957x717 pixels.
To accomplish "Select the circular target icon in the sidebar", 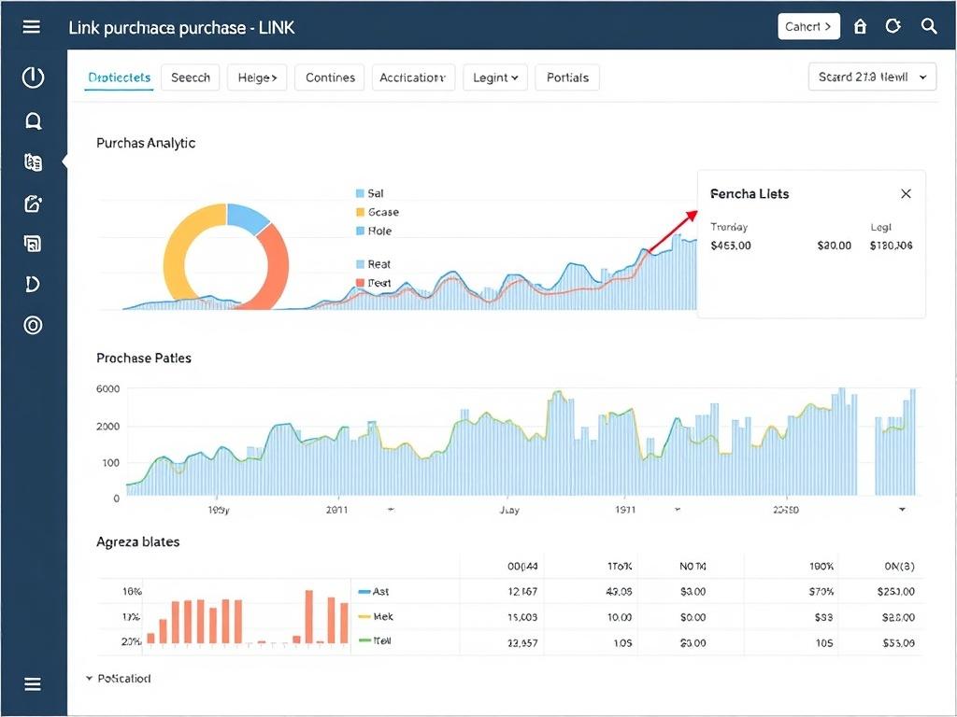I will point(33,325).
